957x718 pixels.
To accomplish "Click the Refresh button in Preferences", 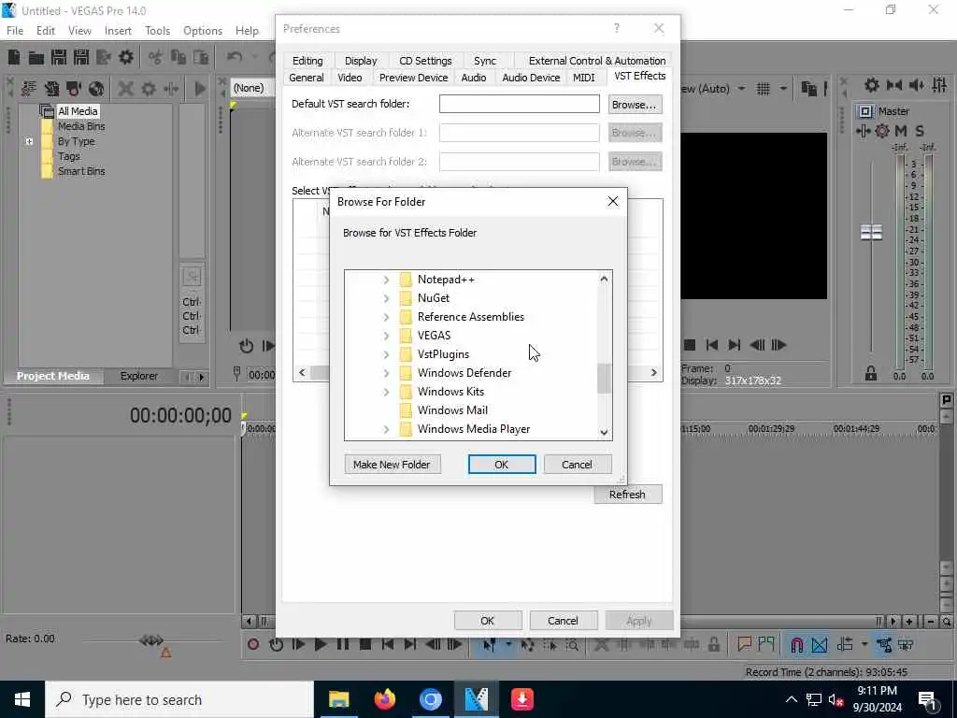I will coord(627,495).
